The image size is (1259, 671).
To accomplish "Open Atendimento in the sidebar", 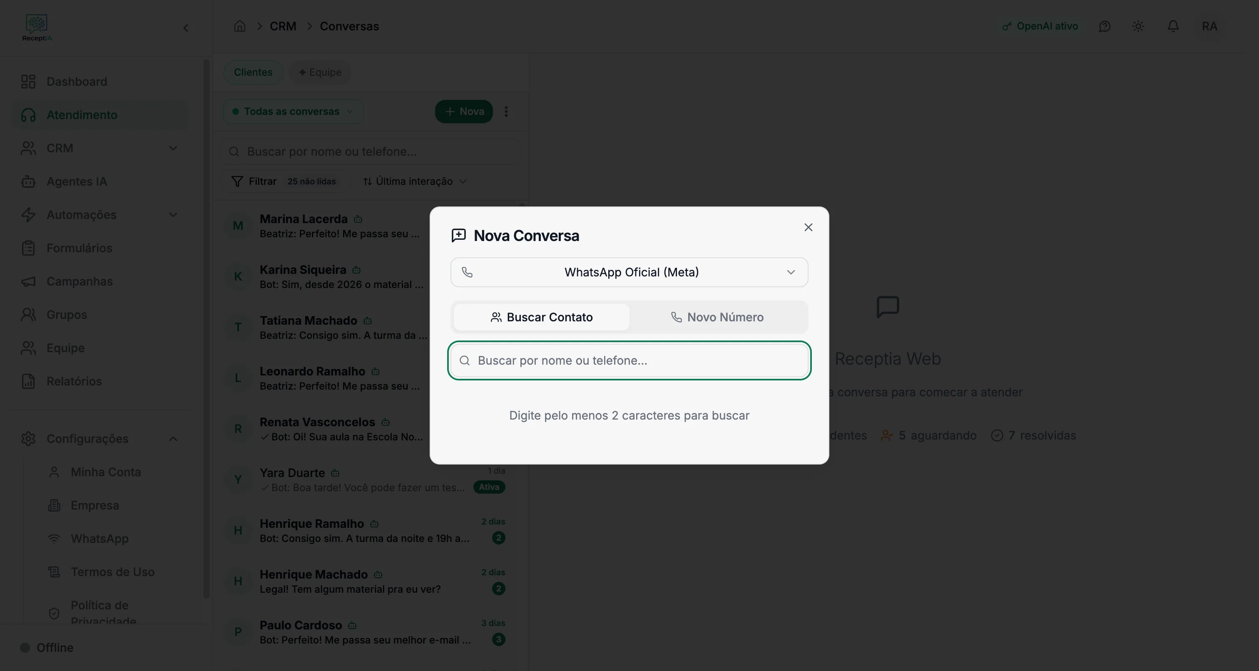I will point(100,115).
